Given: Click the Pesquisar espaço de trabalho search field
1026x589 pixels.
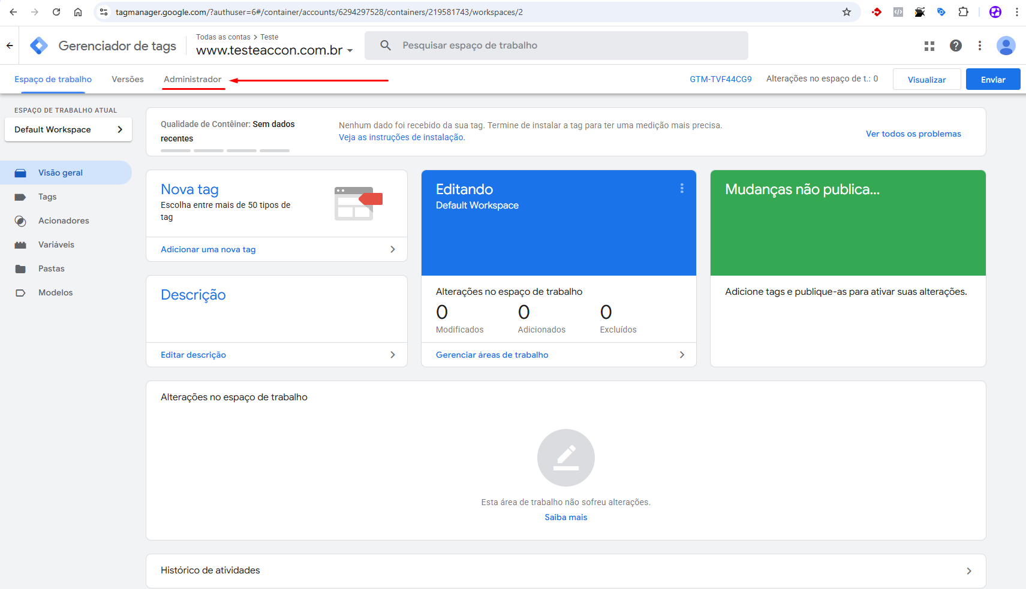Looking at the screenshot, I should tap(556, 46).
